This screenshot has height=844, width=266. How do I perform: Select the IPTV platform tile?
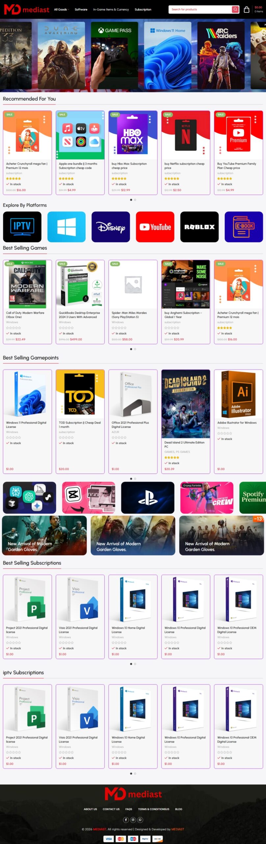click(22, 227)
